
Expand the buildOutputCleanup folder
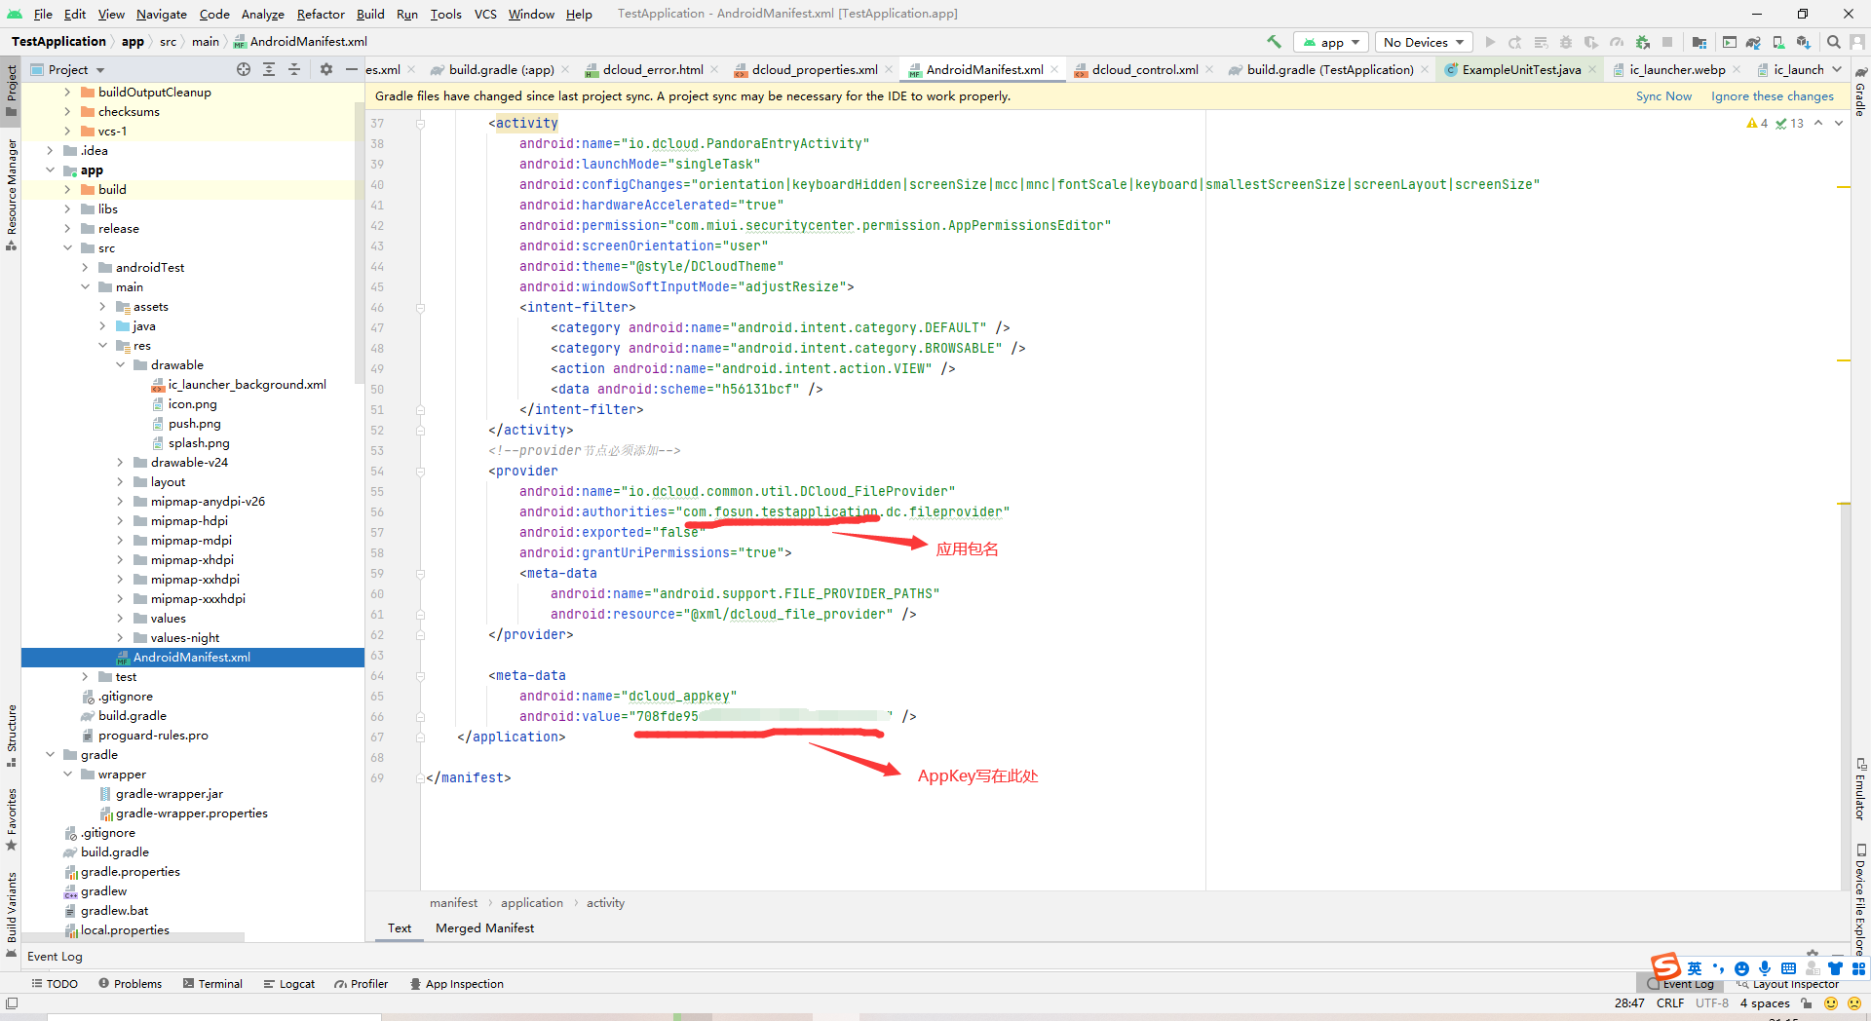point(67,92)
